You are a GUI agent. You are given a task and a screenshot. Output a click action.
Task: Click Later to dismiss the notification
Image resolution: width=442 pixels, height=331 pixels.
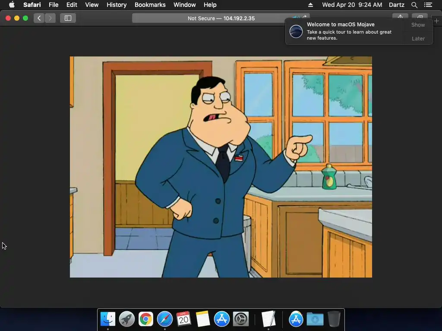tap(418, 38)
